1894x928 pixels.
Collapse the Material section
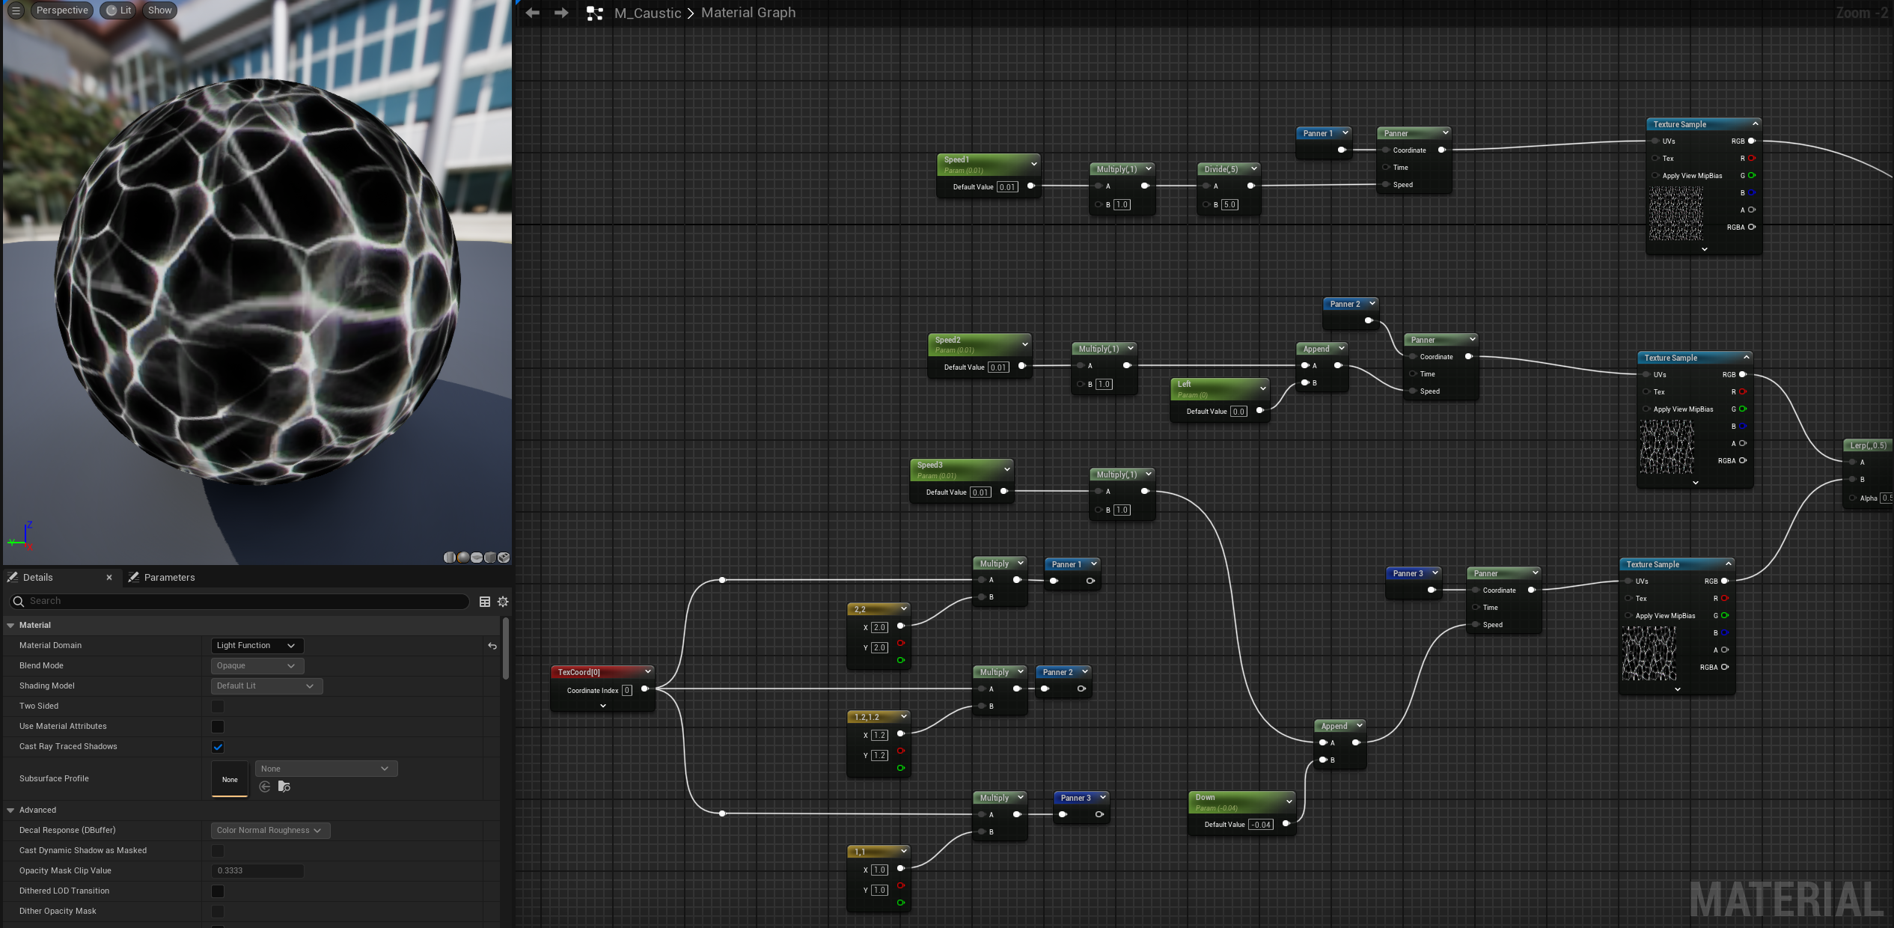pyautogui.click(x=10, y=626)
